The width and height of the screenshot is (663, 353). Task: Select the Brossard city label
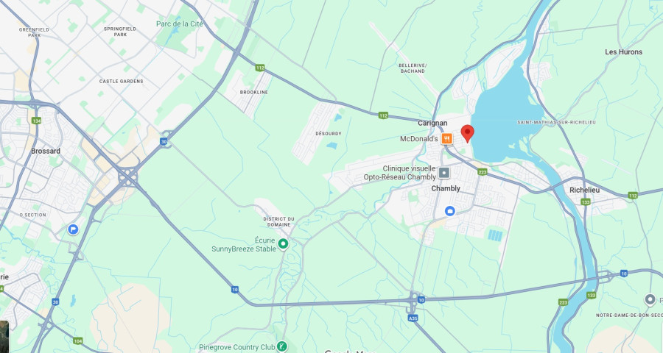tap(46, 151)
